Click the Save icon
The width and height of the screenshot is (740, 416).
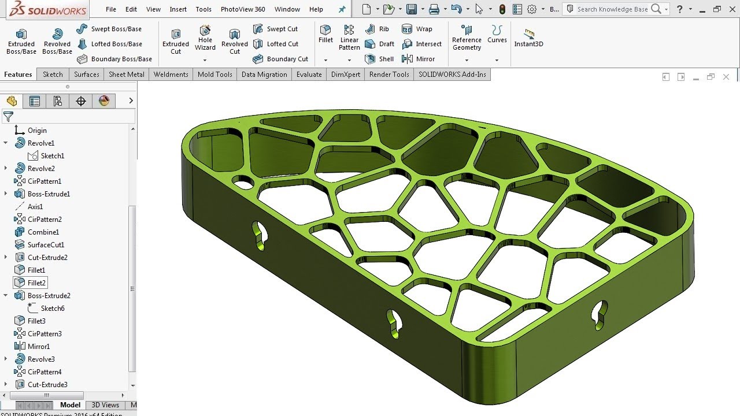tap(412, 9)
